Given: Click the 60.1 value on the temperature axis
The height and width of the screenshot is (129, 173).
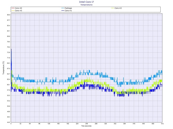Looking at the screenshot, I should point(9,85).
